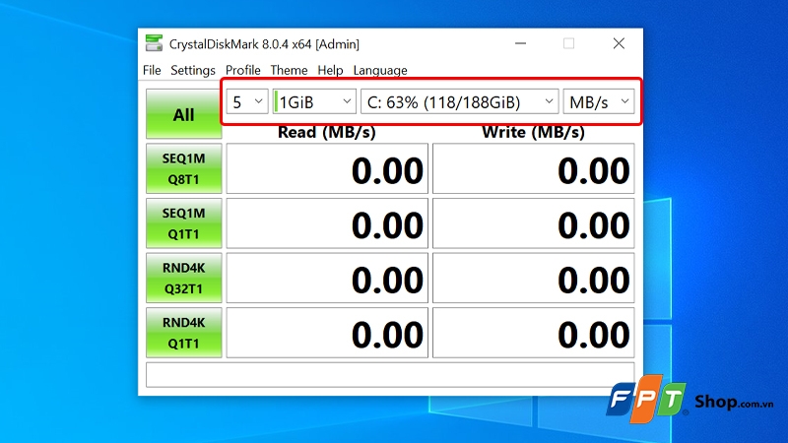Viewport: 788px width, 443px height.
Task: Open the Theme menu
Action: (289, 70)
